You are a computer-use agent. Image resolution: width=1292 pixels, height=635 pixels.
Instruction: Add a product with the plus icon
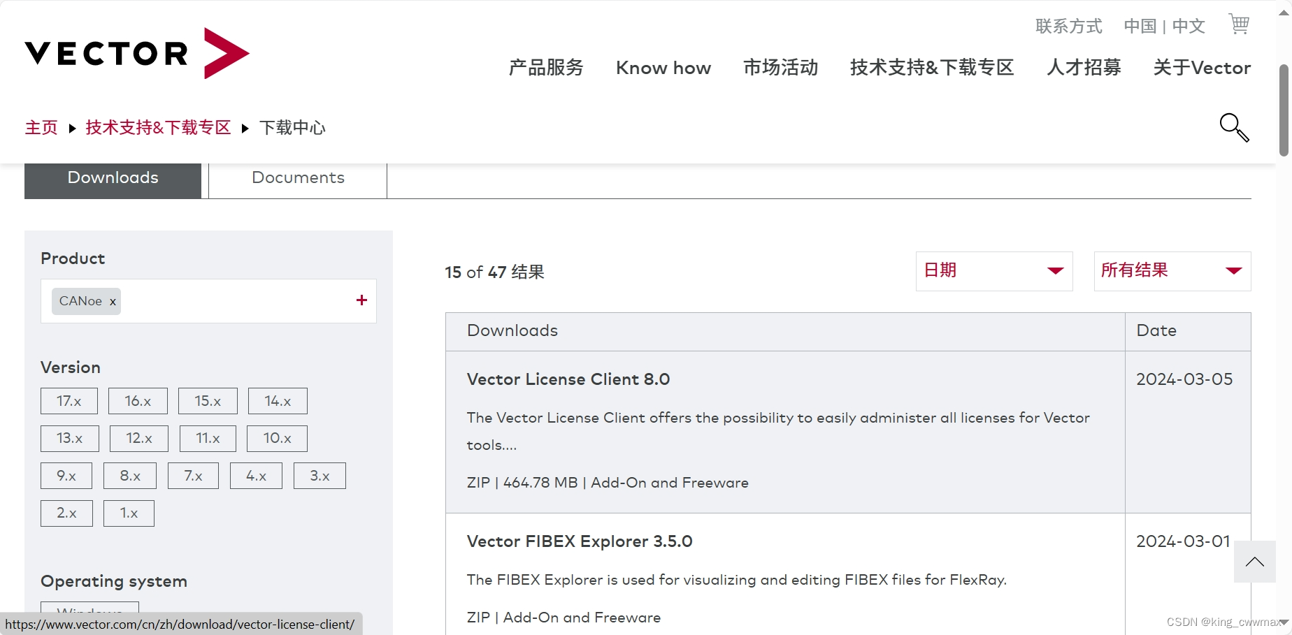361,300
